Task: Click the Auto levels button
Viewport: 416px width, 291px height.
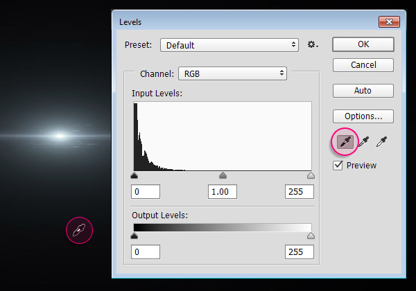Action: 363,91
